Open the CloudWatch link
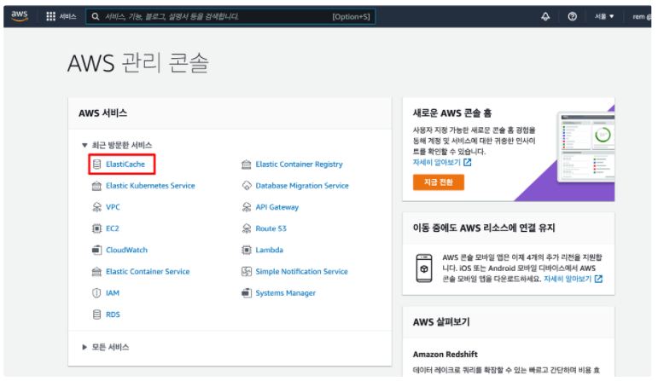Viewport: 658px width, 381px height. click(126, 250)
